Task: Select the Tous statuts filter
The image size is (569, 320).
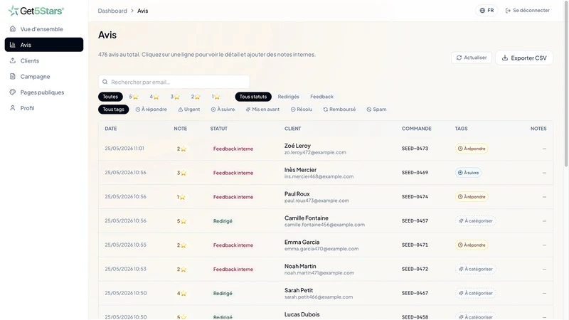Action: [x=253, y=97]
